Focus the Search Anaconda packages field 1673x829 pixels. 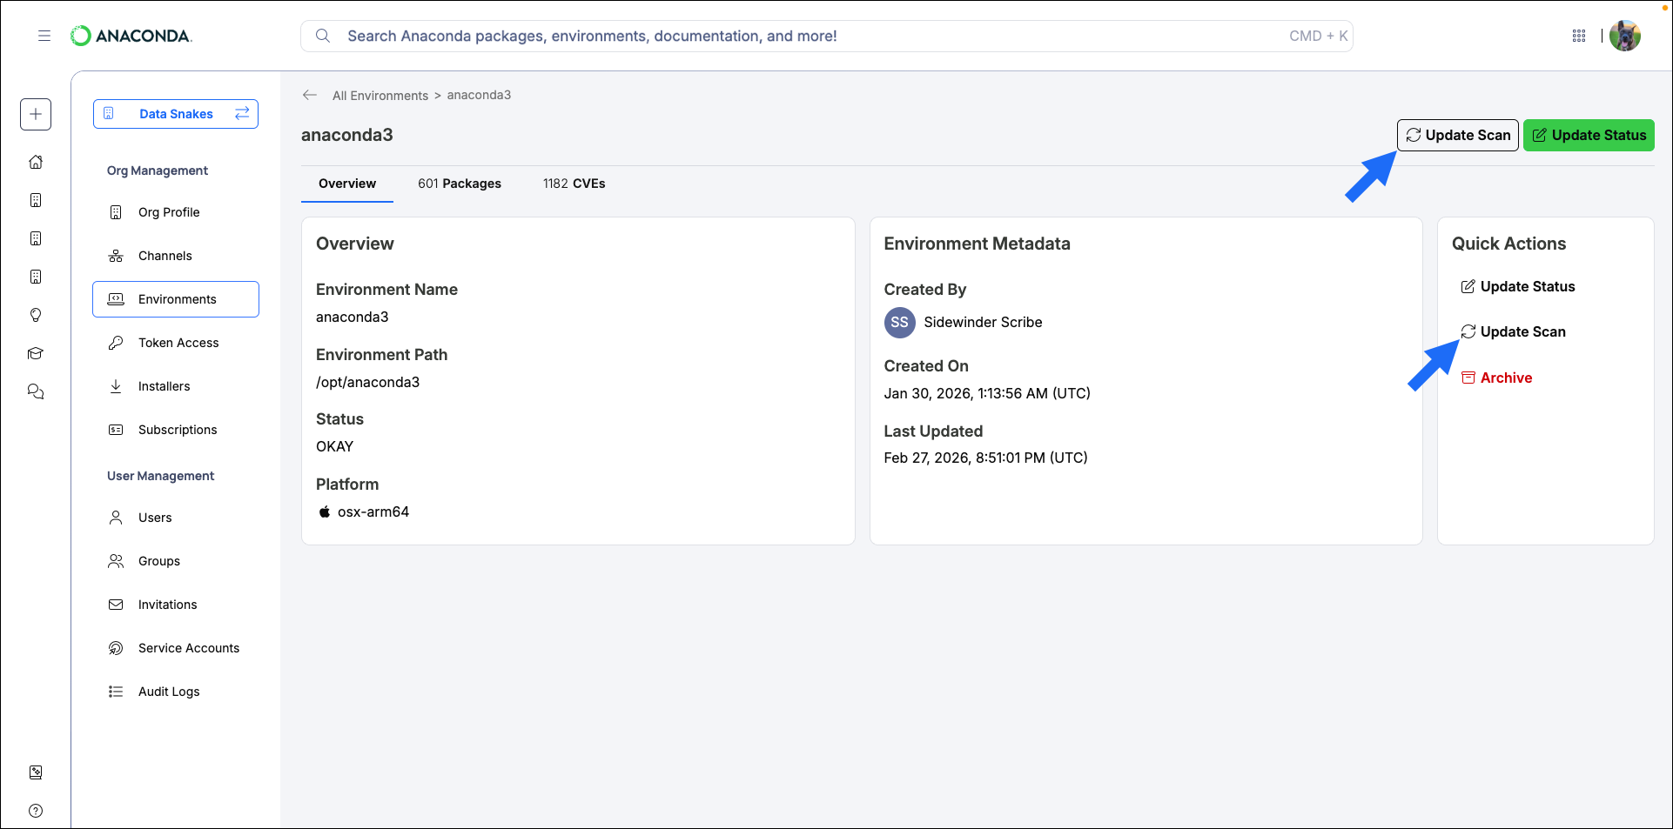coord(827,36)
